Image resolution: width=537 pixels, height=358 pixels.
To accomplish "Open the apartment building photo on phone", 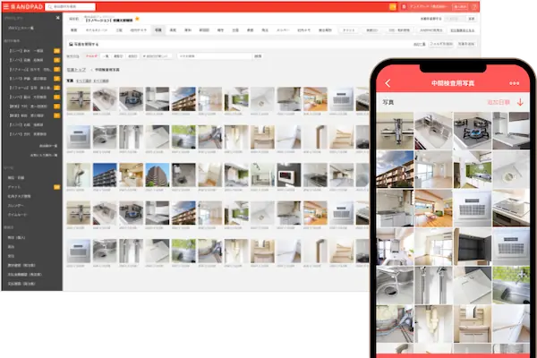I will click(395, 167).
